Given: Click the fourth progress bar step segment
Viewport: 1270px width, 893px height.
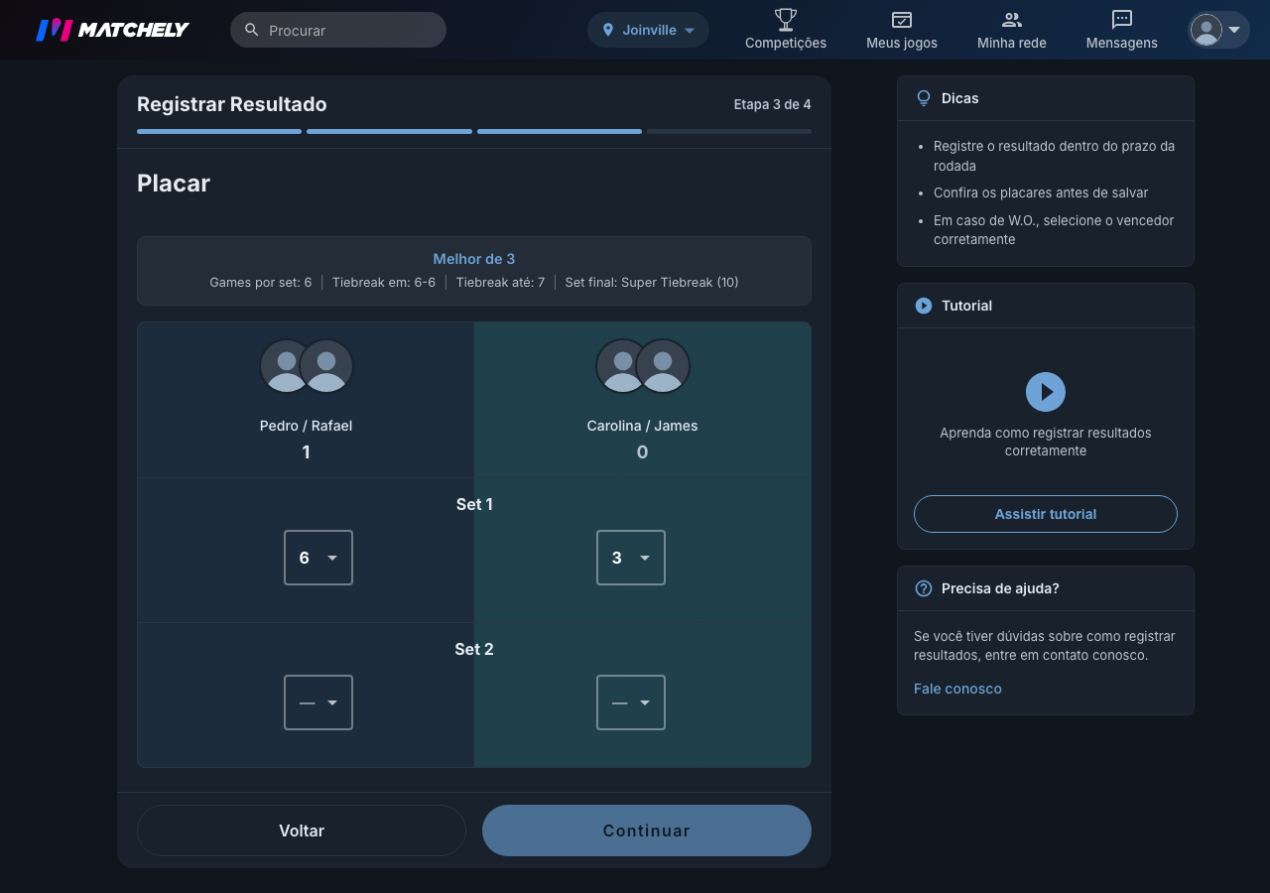Looking at the screenshot, I should click(x=729, y=131).
